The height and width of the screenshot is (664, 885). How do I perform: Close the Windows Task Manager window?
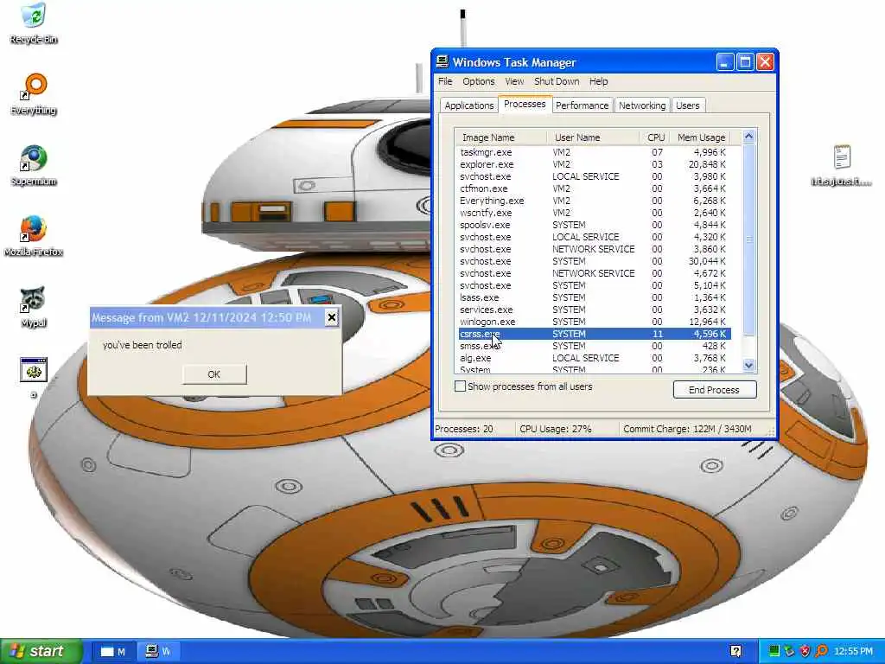(766, 62)
